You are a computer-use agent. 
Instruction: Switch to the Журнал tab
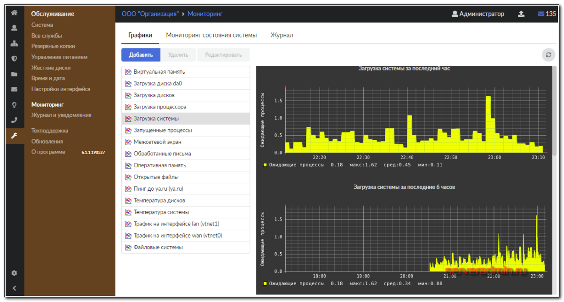pos(282,35)
